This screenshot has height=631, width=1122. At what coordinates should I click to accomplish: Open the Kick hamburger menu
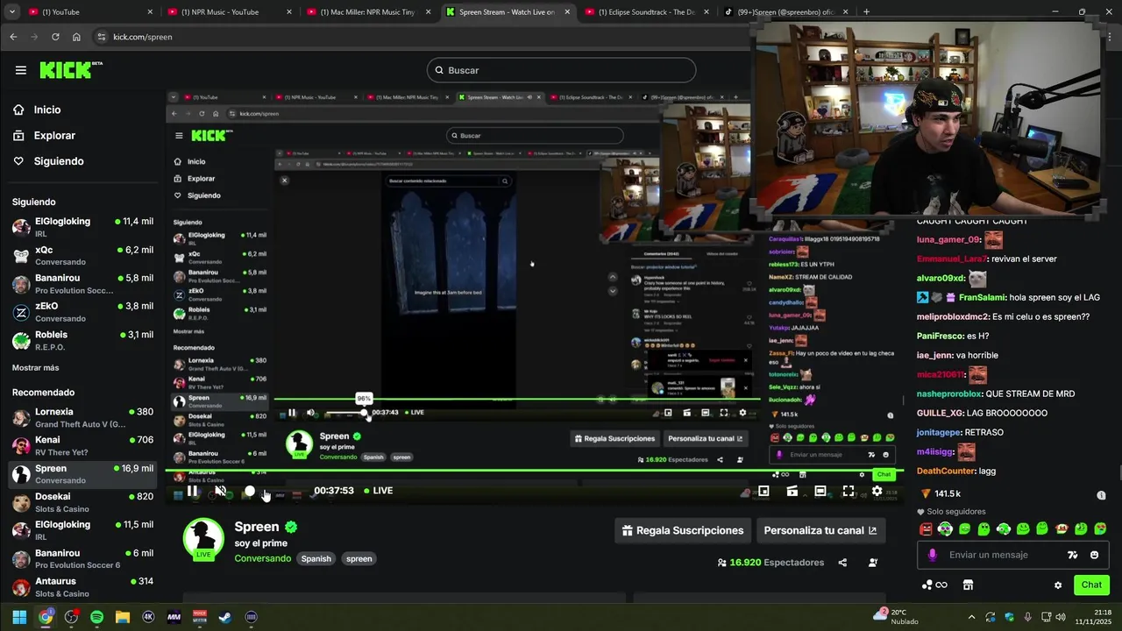pyautogui.click(x=21, y=70)
